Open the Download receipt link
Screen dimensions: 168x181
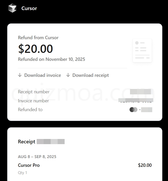click(90, 75)
